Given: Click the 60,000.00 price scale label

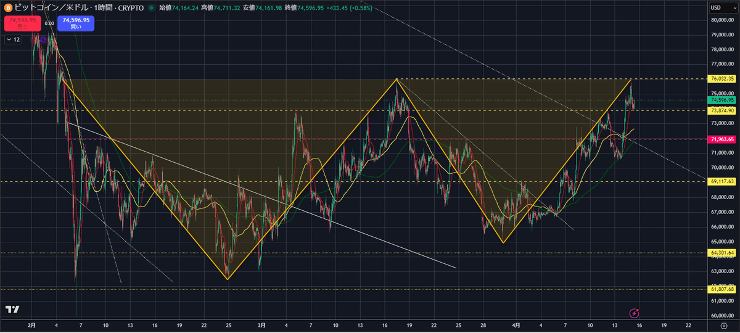Looking at the screenshot, I should [722, 315].
